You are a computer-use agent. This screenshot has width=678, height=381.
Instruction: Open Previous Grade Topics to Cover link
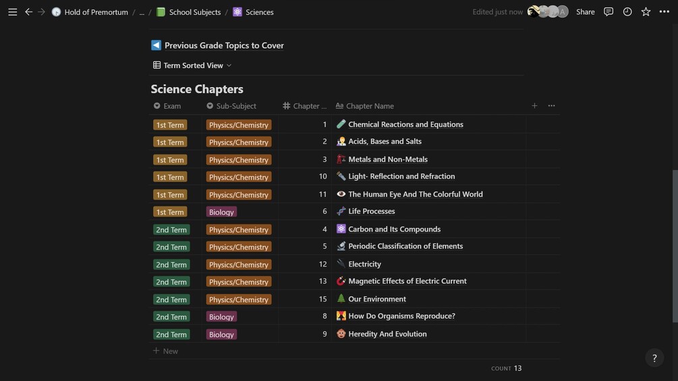(224, 45)
